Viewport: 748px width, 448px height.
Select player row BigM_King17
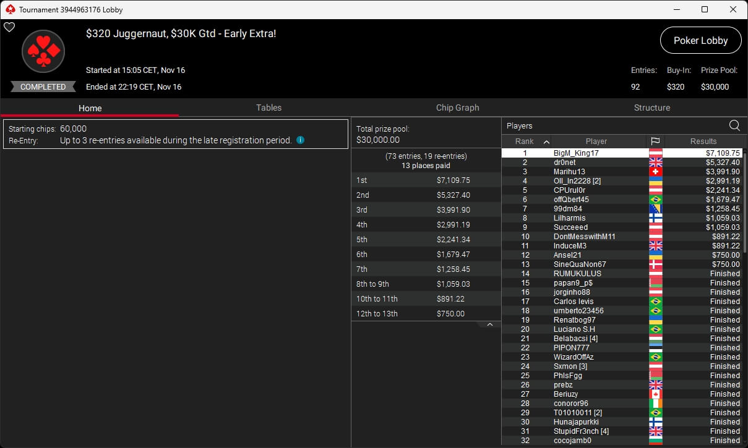click(621, 153)
